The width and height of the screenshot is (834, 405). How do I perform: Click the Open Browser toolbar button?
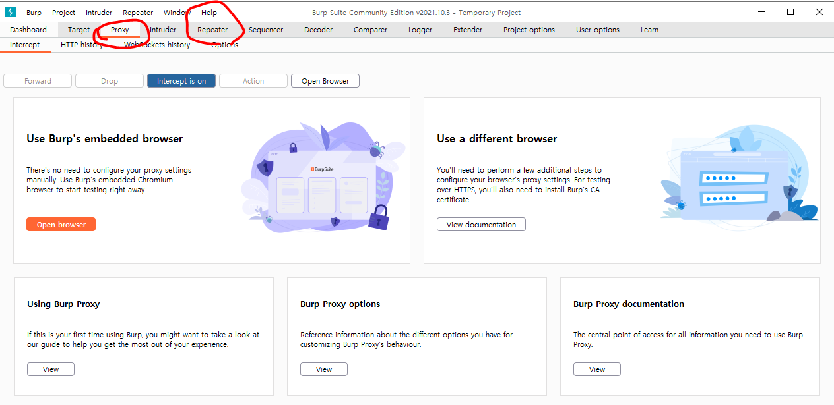tap(325, 81)
